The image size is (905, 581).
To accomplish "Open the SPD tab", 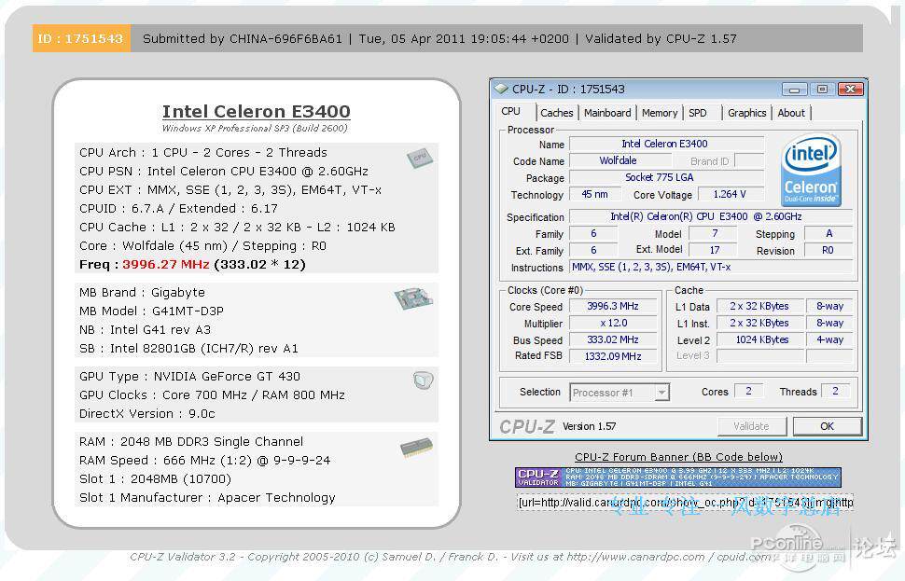I will [x=697, y=113].
